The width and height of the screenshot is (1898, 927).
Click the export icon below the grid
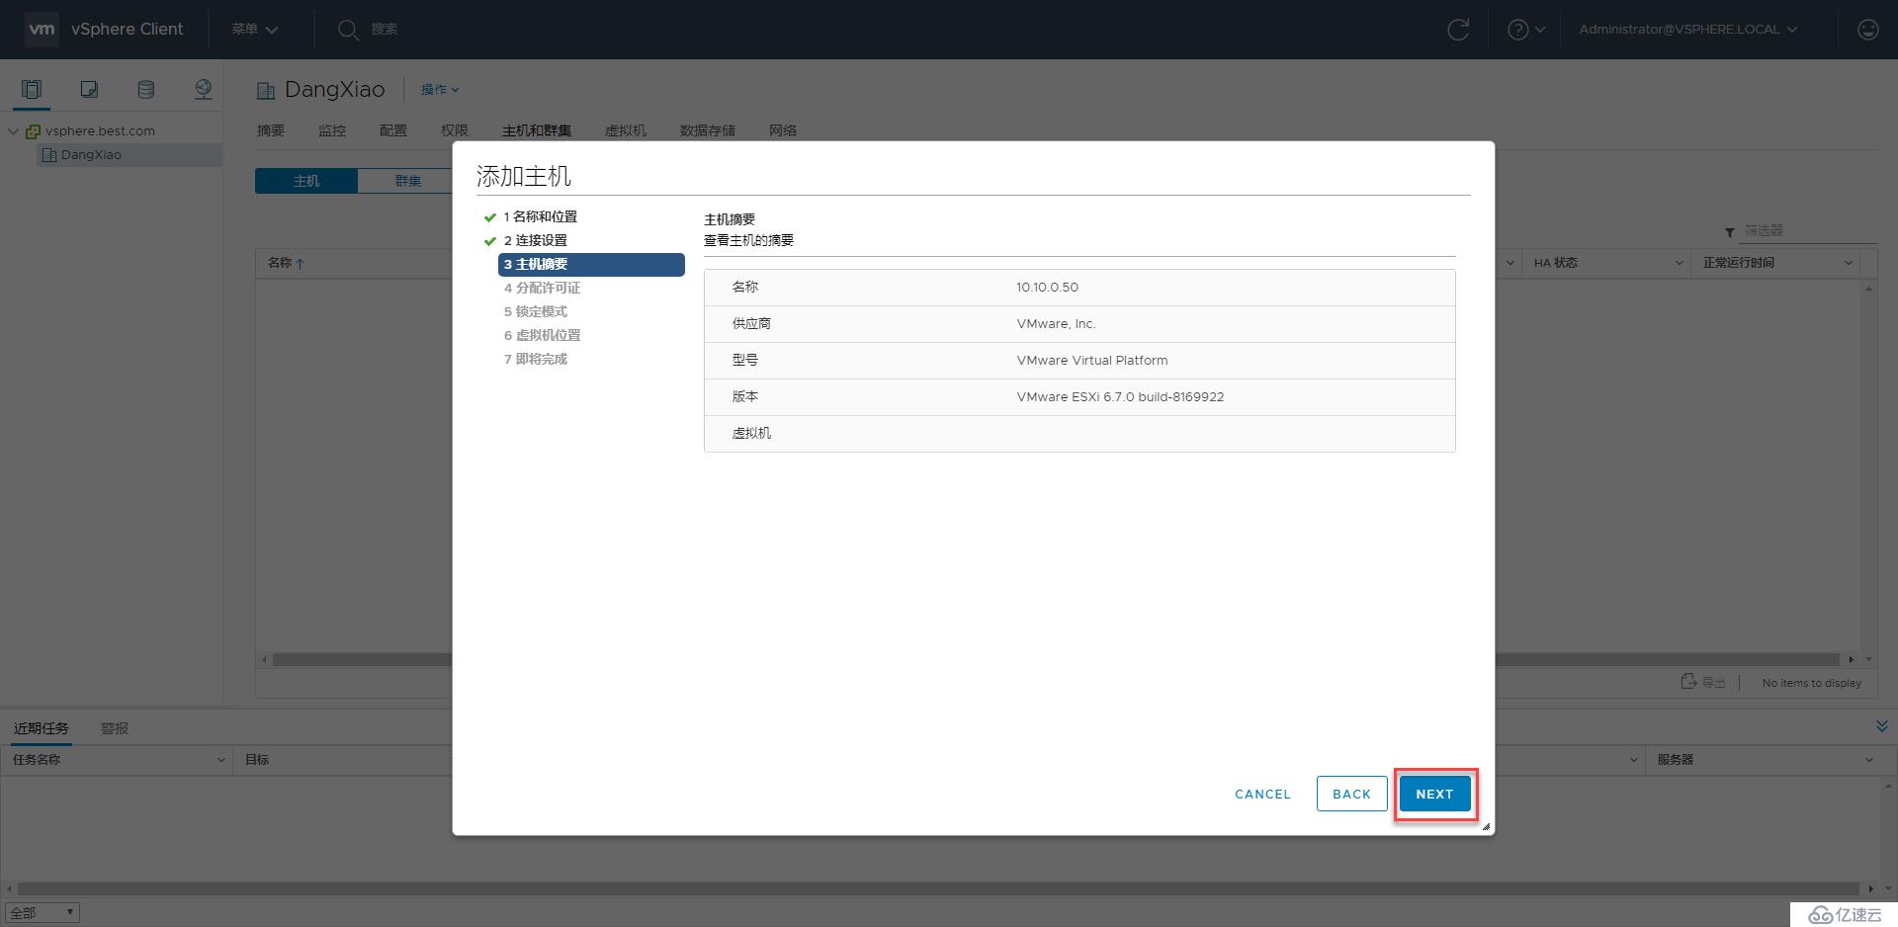click(1688, 682)
